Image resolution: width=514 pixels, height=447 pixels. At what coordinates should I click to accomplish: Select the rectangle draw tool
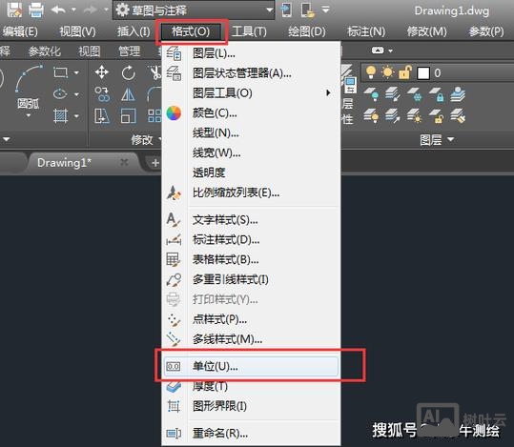click(61, 72)
